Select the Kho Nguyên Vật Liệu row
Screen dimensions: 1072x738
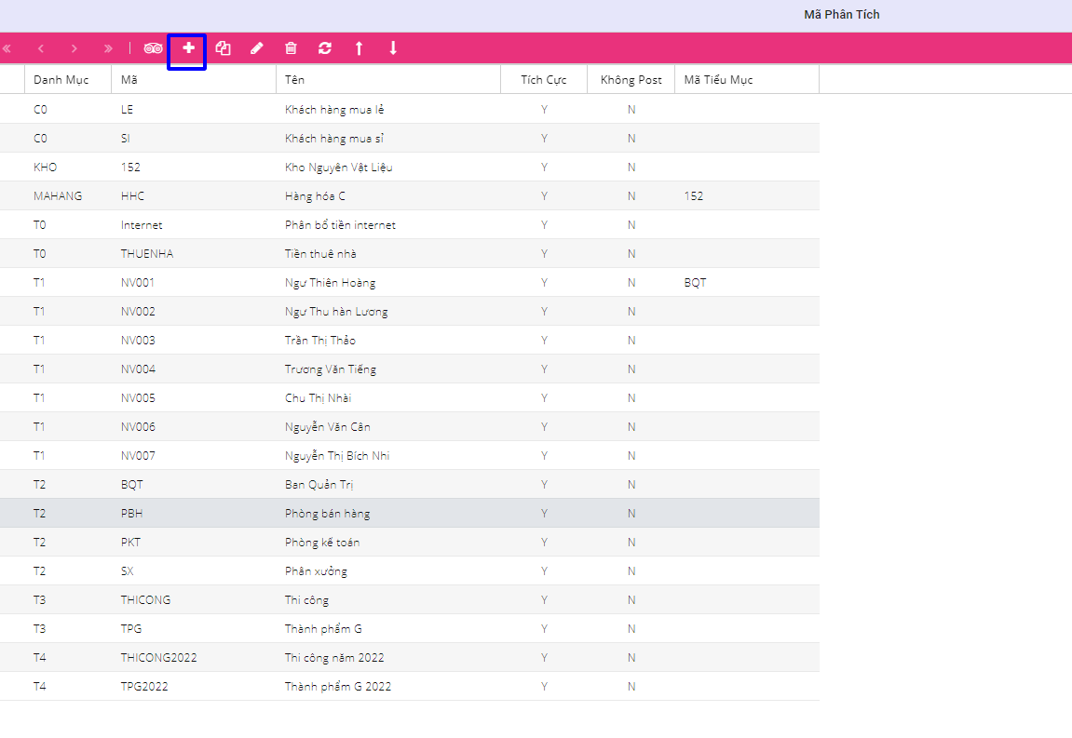332,168
